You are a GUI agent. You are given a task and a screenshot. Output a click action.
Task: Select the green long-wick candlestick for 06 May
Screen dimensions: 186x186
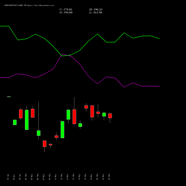coord(39,133)
